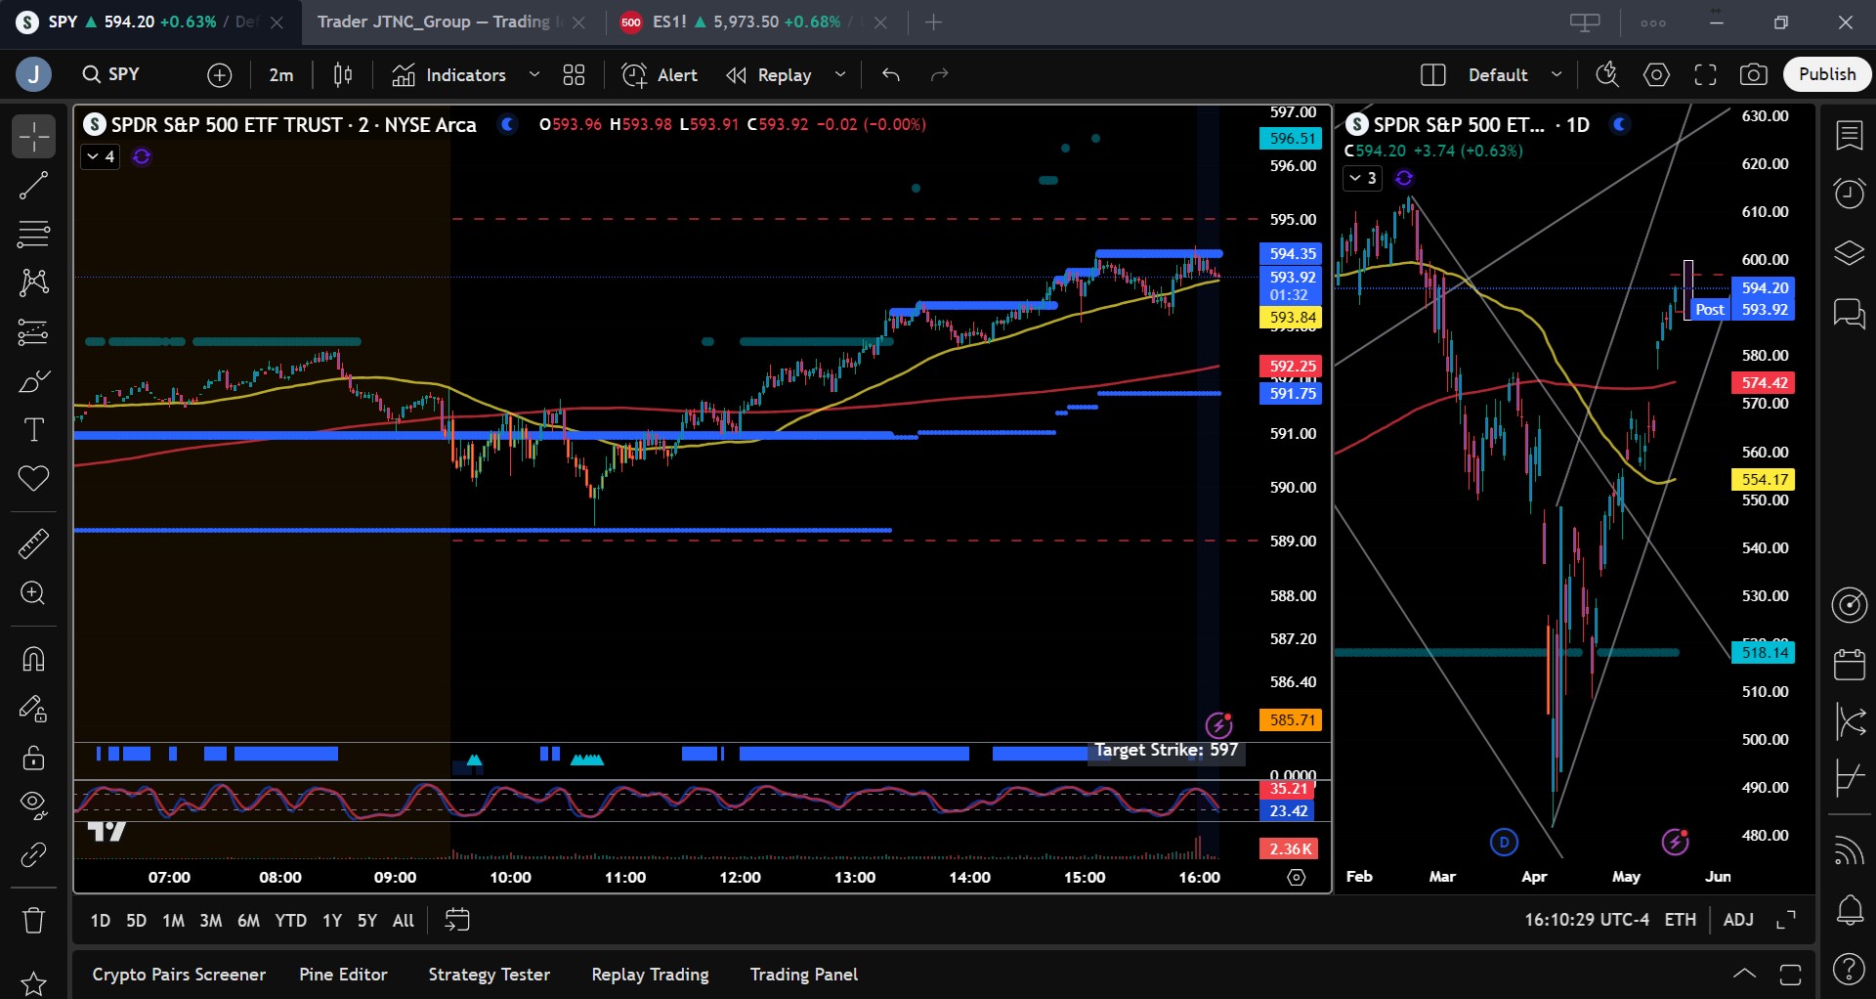Toggle lock all drawing tools
Viewport: 1876px width, 999px height.
(x=33, y=757)
